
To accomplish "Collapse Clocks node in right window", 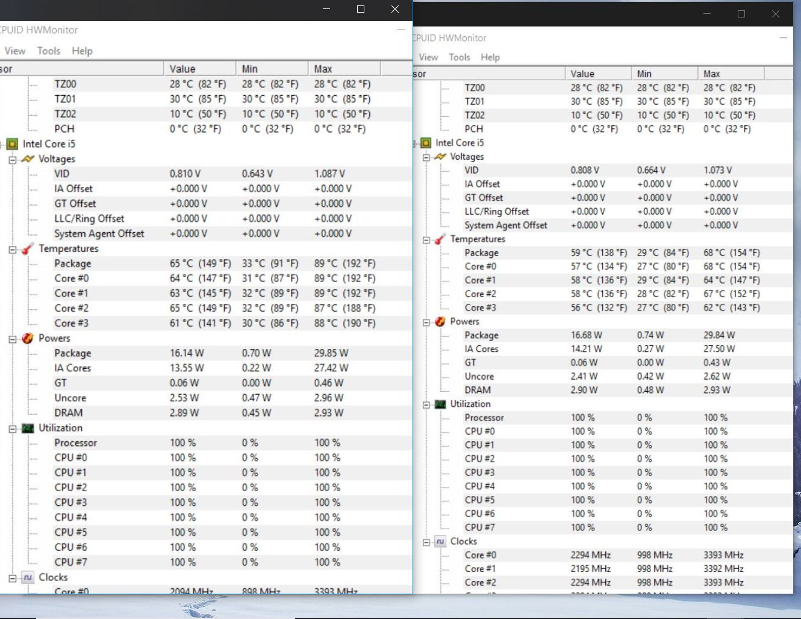I will 426,542.
